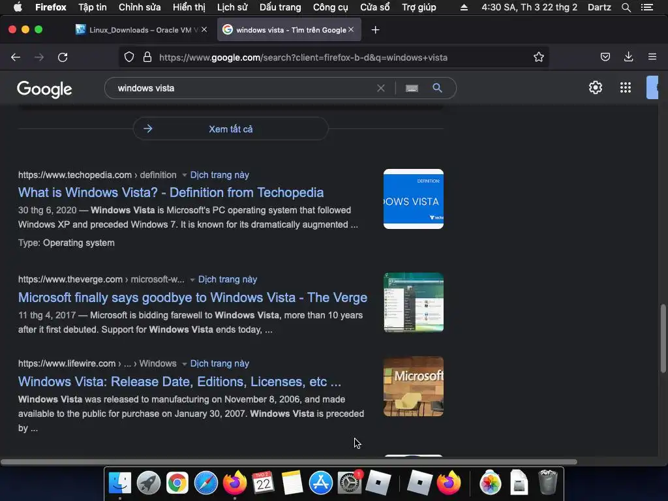Open the Chỉnh sửa menu
Viewport: 668px width, 501px height.
point(140,7)
